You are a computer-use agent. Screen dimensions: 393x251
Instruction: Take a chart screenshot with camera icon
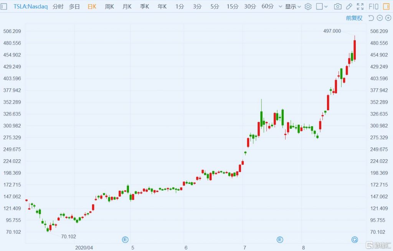coord(337,7)
